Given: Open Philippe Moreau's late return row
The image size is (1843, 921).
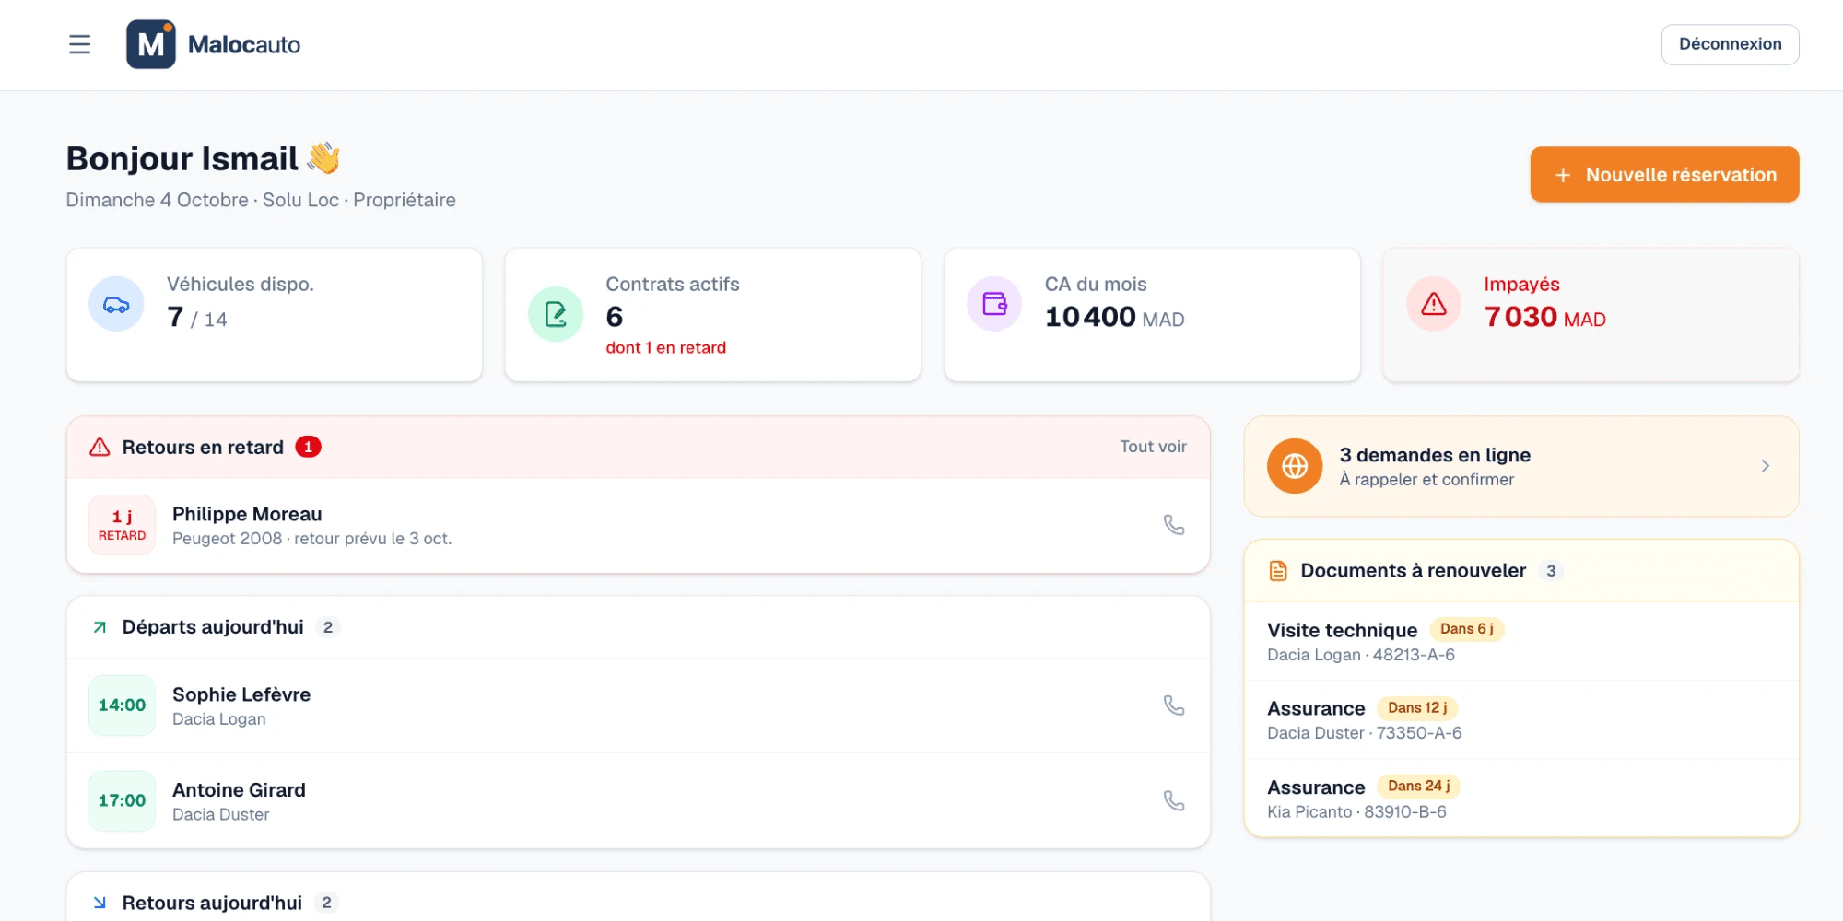Looking at the screenshot, I should click(x=638, y=525).
